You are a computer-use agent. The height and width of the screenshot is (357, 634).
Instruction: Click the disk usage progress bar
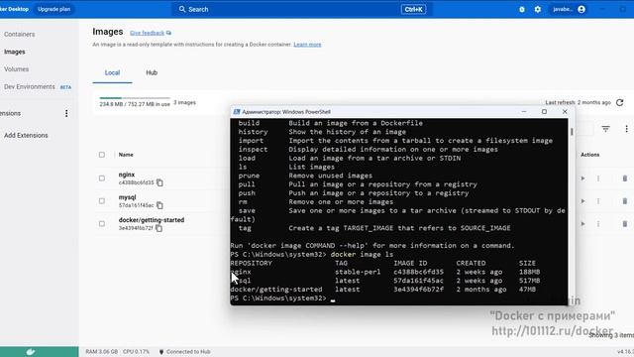(x=135, y=98)
